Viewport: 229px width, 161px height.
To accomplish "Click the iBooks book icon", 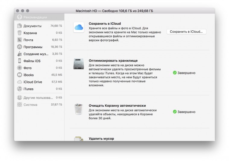I will point(19,75).
